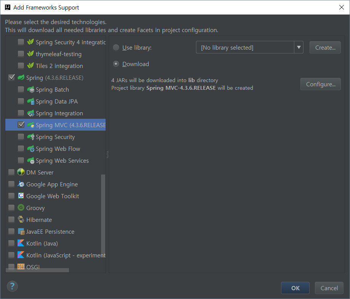Click the thymeleaf-testing leaf icon
The image size is (350, 299).
(x=31, y=54)
